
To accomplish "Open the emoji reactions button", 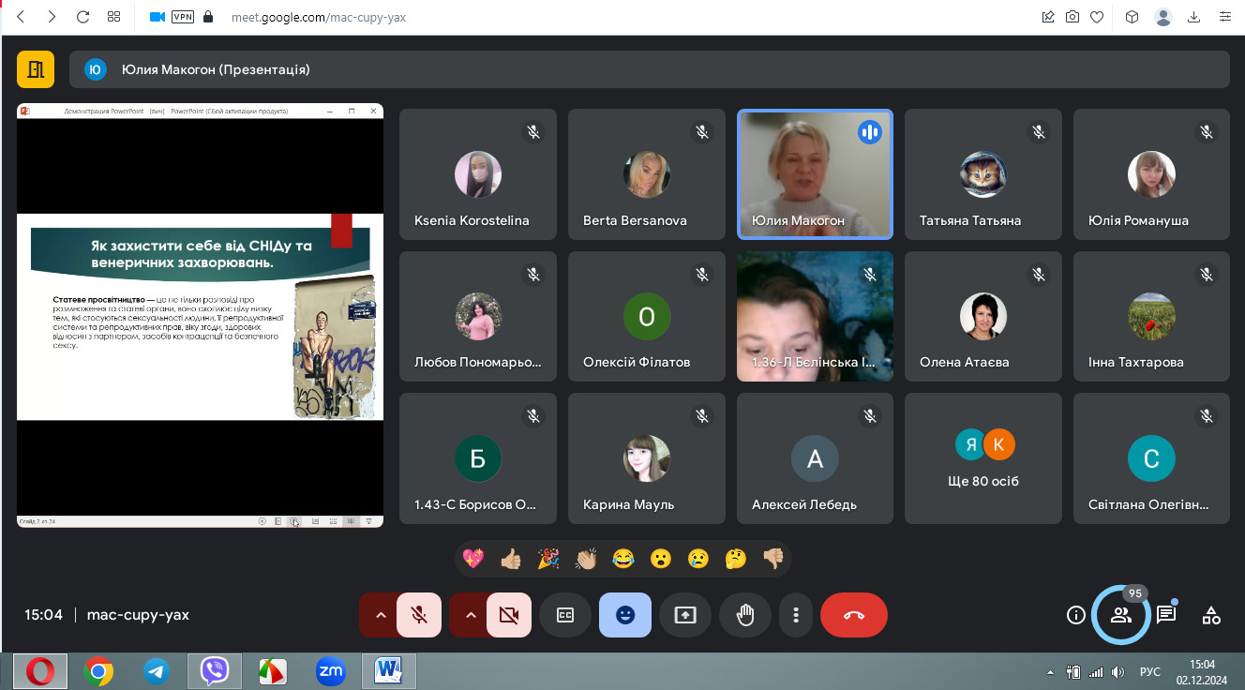I will pos(625,615).
